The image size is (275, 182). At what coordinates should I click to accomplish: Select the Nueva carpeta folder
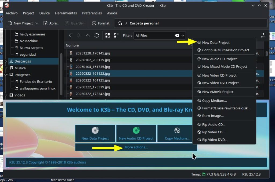tap(31, 48)
